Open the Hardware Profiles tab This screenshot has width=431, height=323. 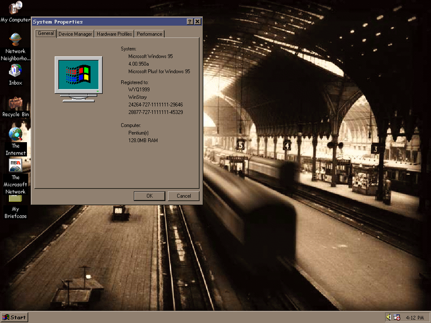click(x=114, y=33)
